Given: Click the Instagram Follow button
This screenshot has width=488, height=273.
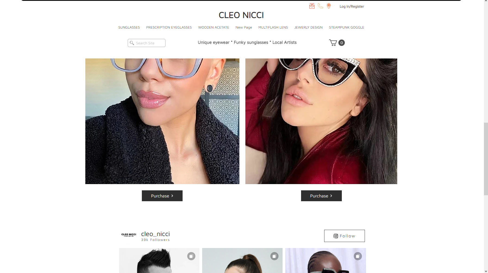Looking at the screenshot, I should [345, 236].
